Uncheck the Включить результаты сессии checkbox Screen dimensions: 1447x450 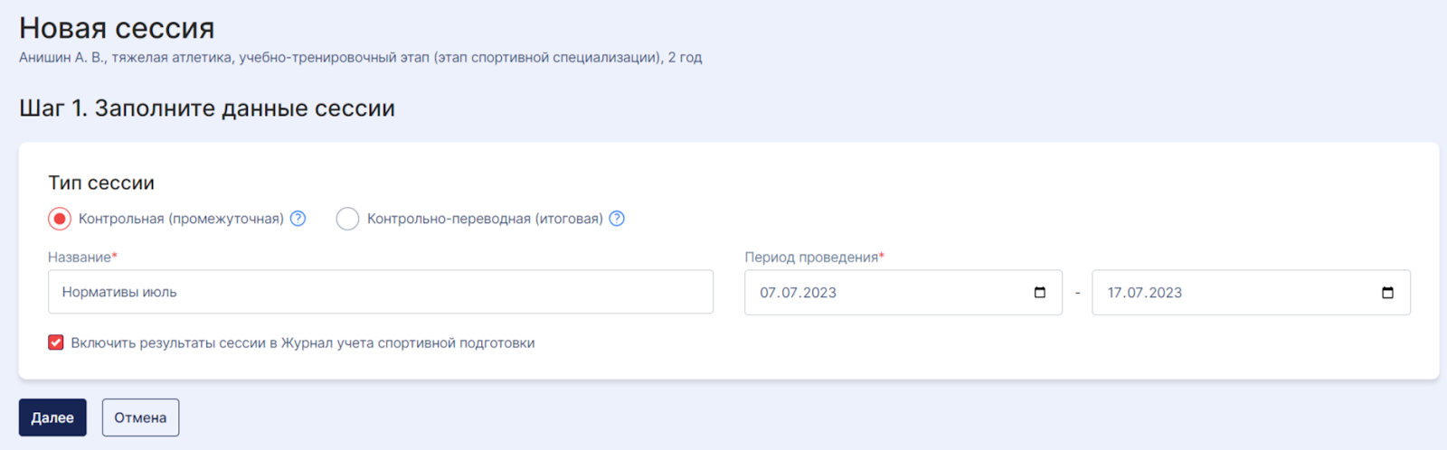tap(56, 342)
